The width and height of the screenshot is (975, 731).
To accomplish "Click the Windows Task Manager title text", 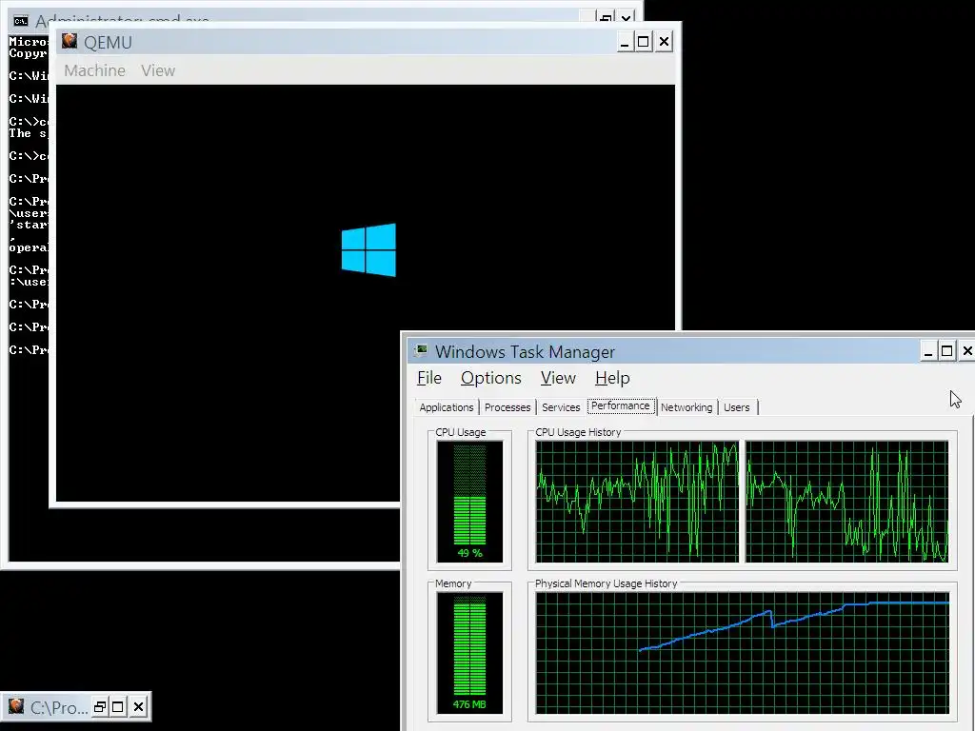I will 525,352.
